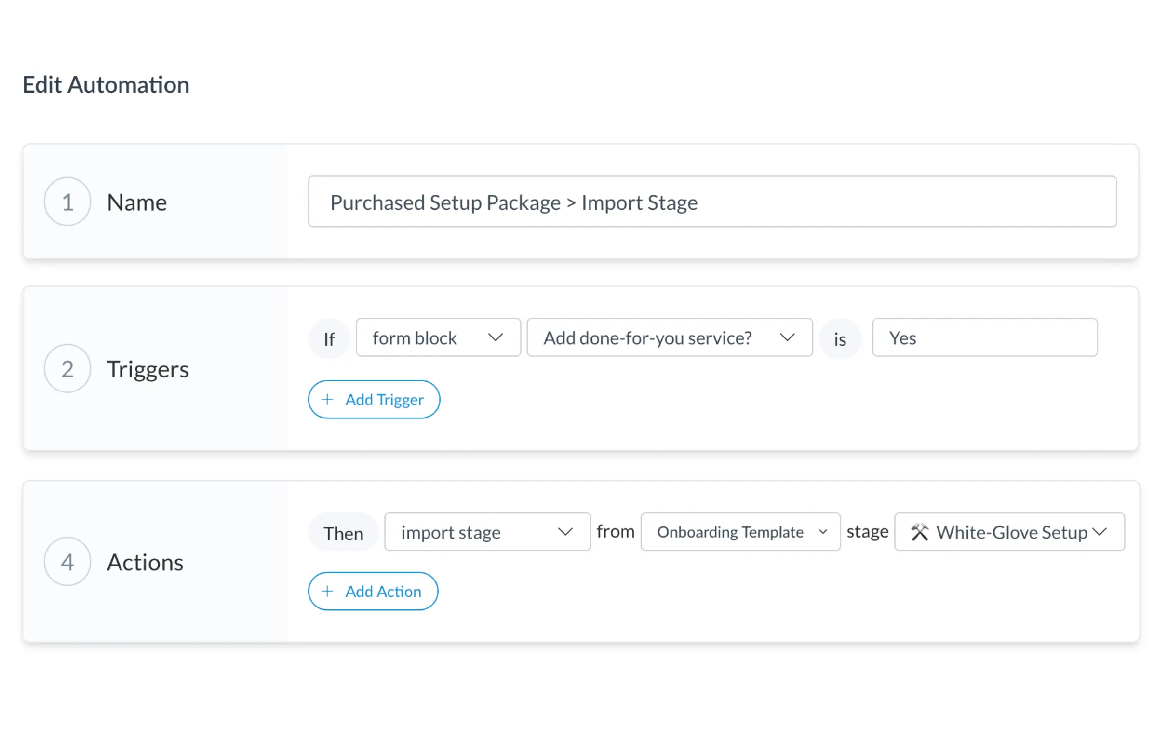Viewport: 1154px width, 755px height.
Task: Click the 'Then' action pill
Action: [343, 533]
